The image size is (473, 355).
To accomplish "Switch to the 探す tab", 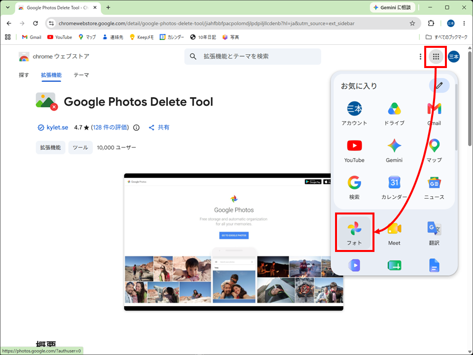I will [24, 75].
